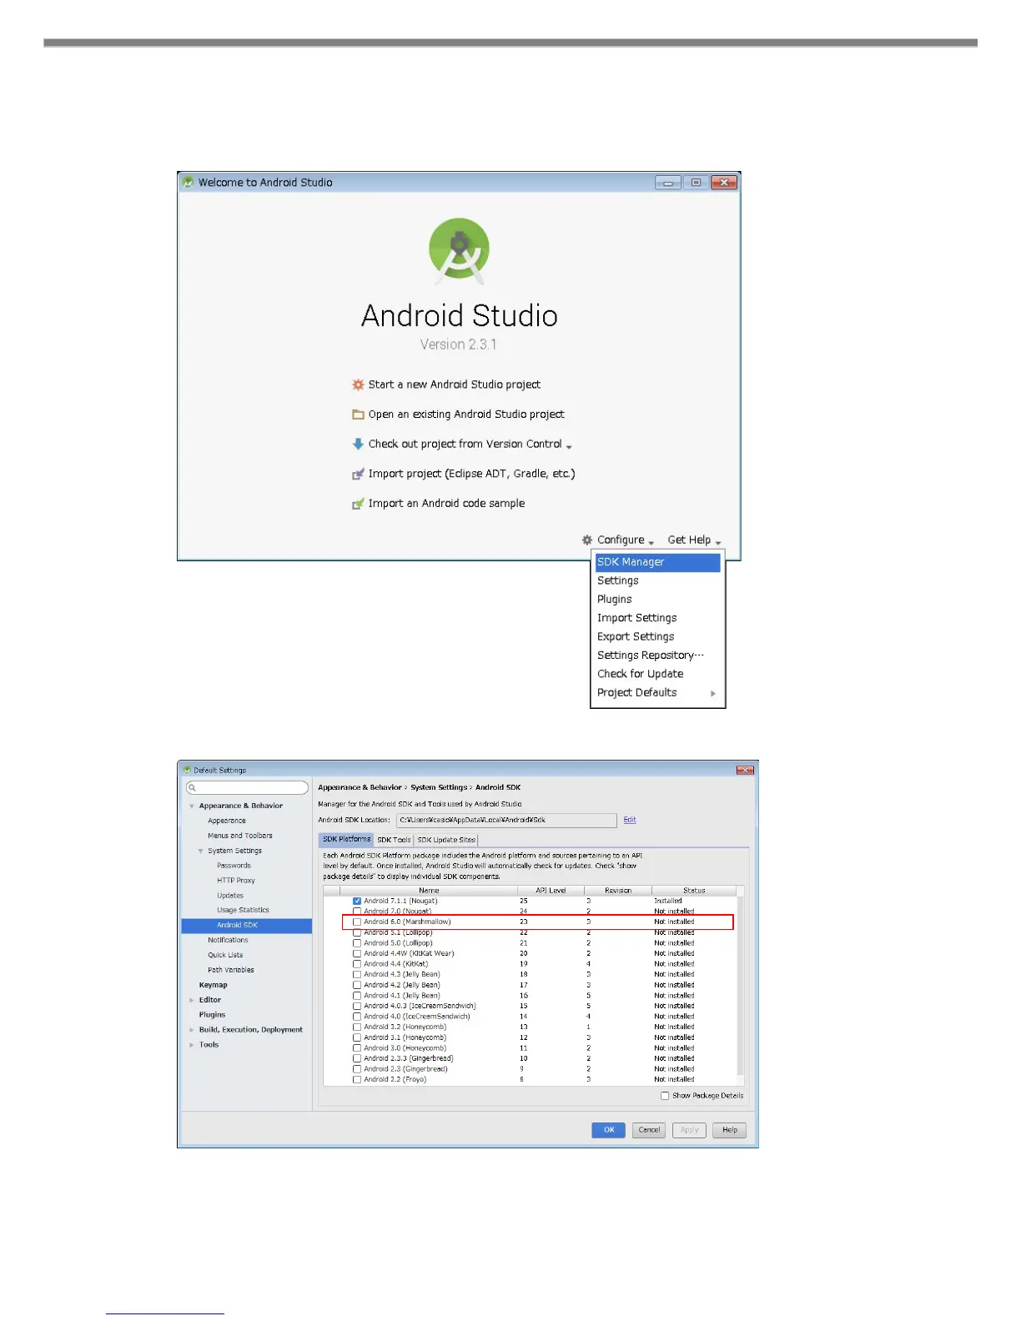Expand the Editor tree node

tap(192, 1000)
